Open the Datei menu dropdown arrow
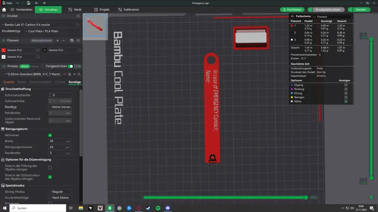This screenshot has height=212, width=378. click(x=17, y=3)
